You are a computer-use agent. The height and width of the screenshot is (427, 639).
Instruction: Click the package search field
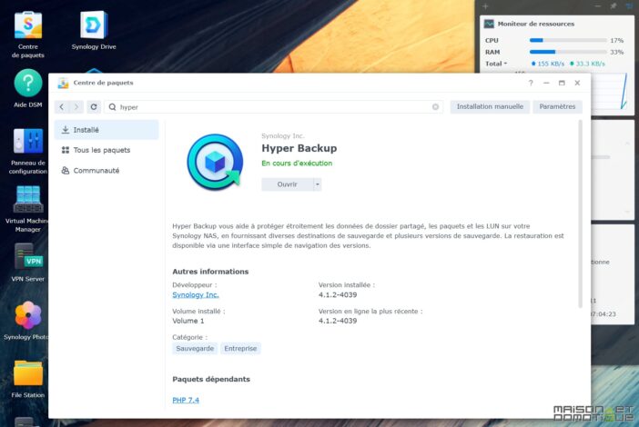point(273,107)
